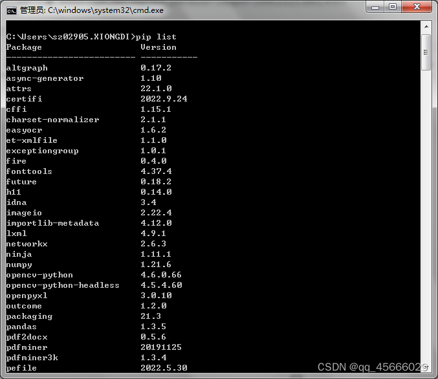The height and width of the screenshot is (379, 438).
Task: Click version '4.5.4.60' of opencv-python-headless
Action: point(161,285)
